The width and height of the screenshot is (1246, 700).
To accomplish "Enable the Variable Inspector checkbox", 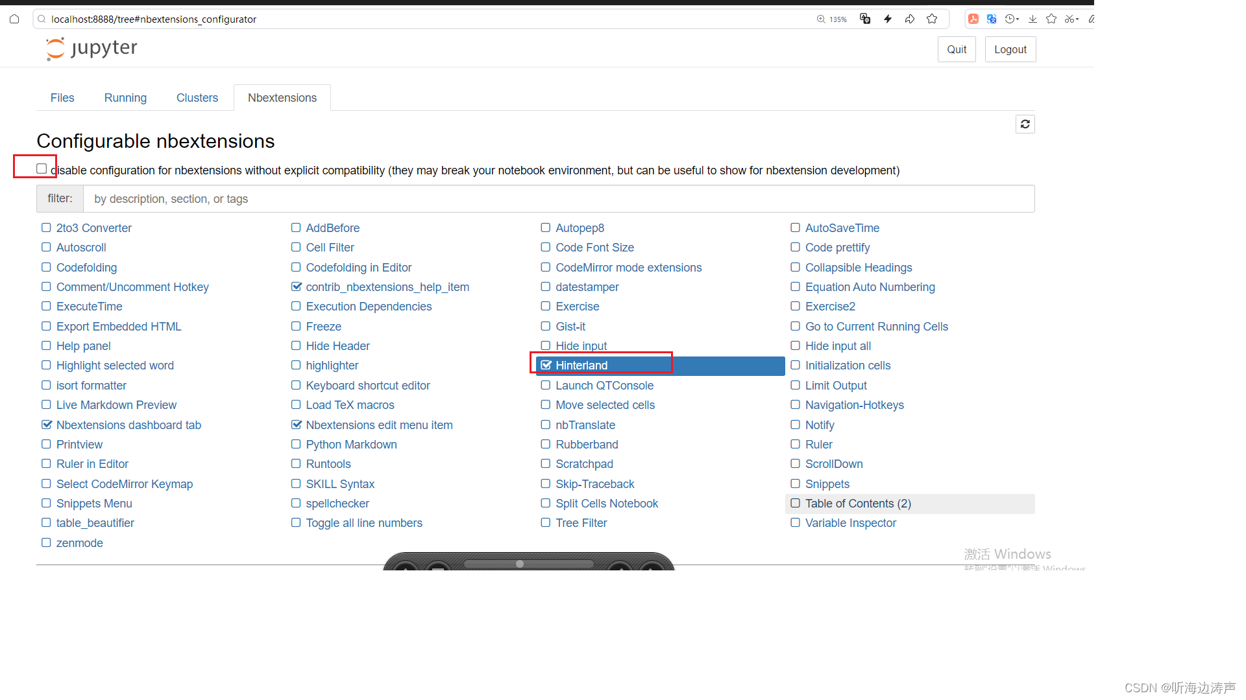I will 795,522.
